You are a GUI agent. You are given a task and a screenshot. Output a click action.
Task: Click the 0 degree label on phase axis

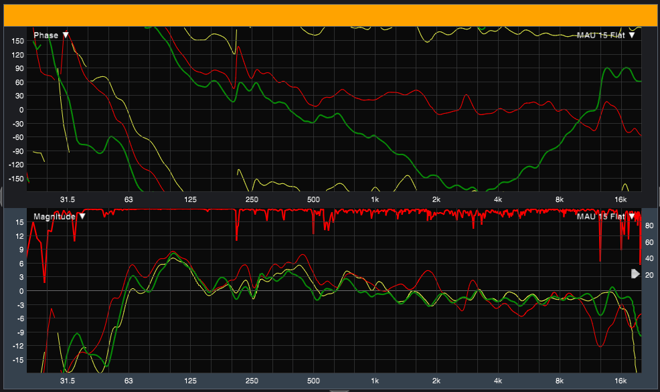(21, 110)
